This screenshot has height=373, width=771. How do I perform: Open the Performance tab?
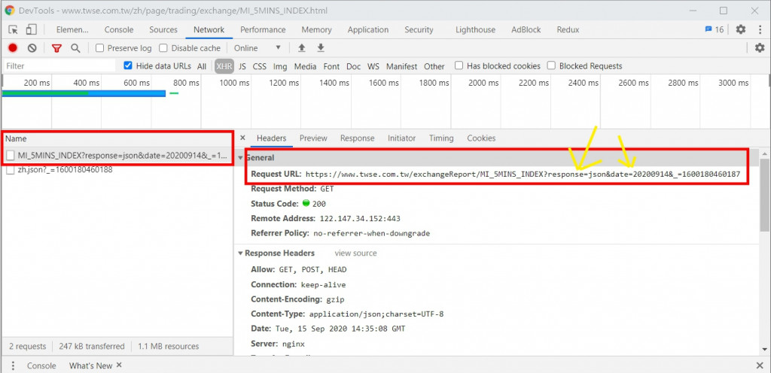[263, 29]
